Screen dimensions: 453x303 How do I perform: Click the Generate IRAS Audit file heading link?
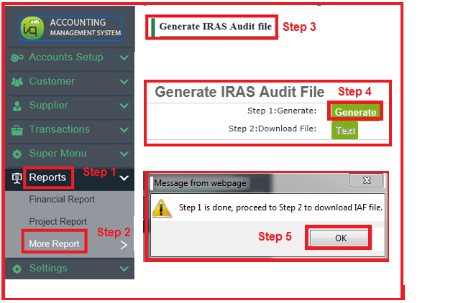[215, 27]
